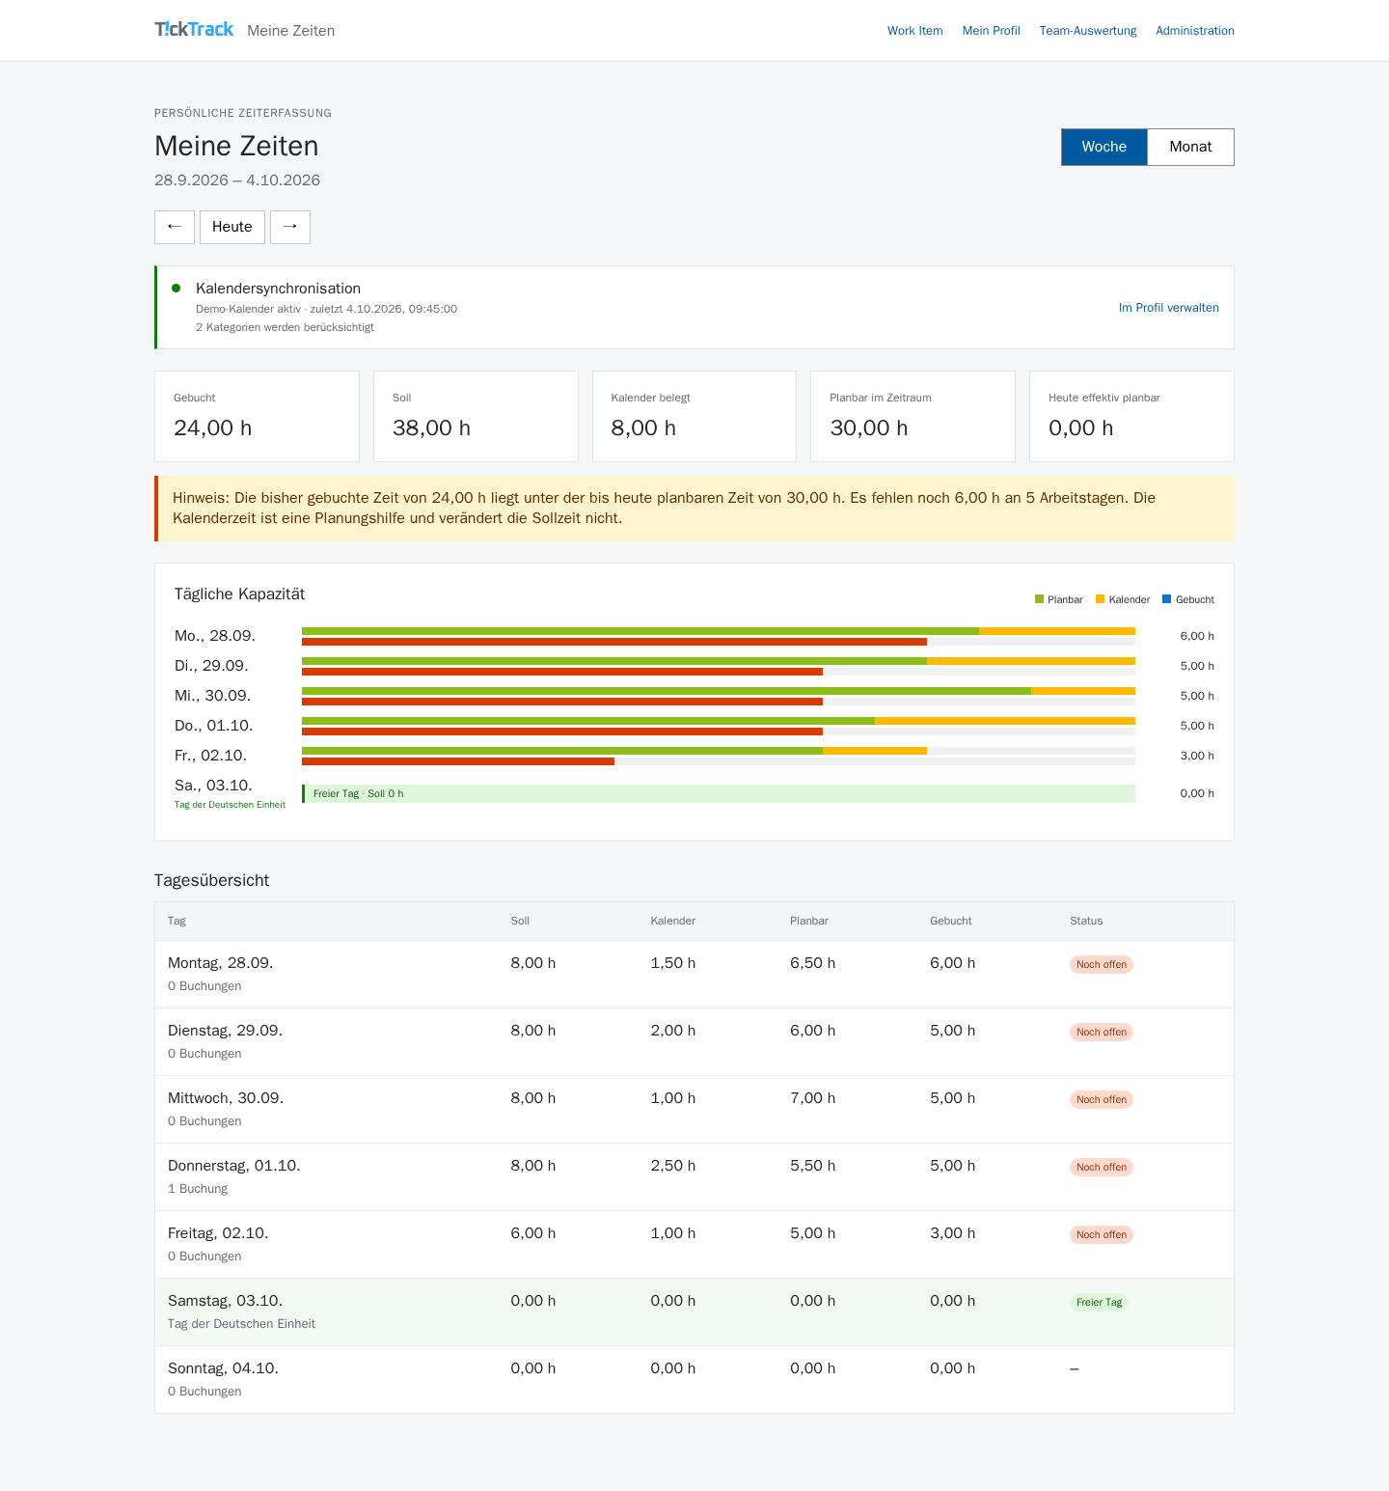The width and height of the screenshot is (1389, 1491).
Task: Click the 'Status' column header
Action: coord(1086,921)
